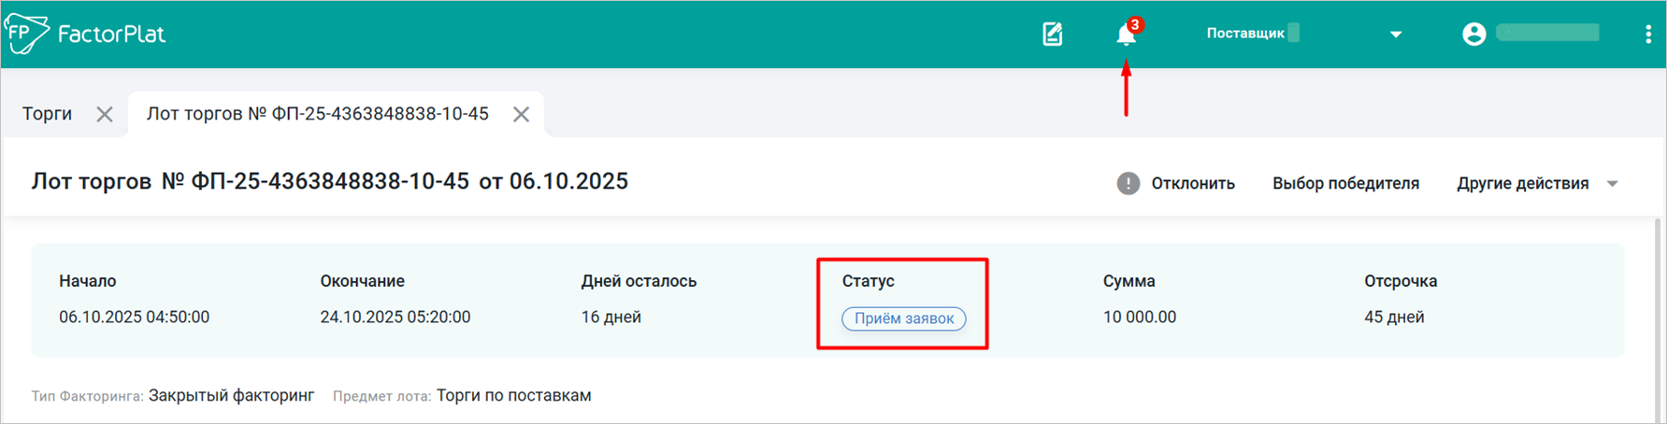Expand the Другие действия dropdown arrow
The height and width of the screenshot is (424, 1667).
[x=1613, y=184]
